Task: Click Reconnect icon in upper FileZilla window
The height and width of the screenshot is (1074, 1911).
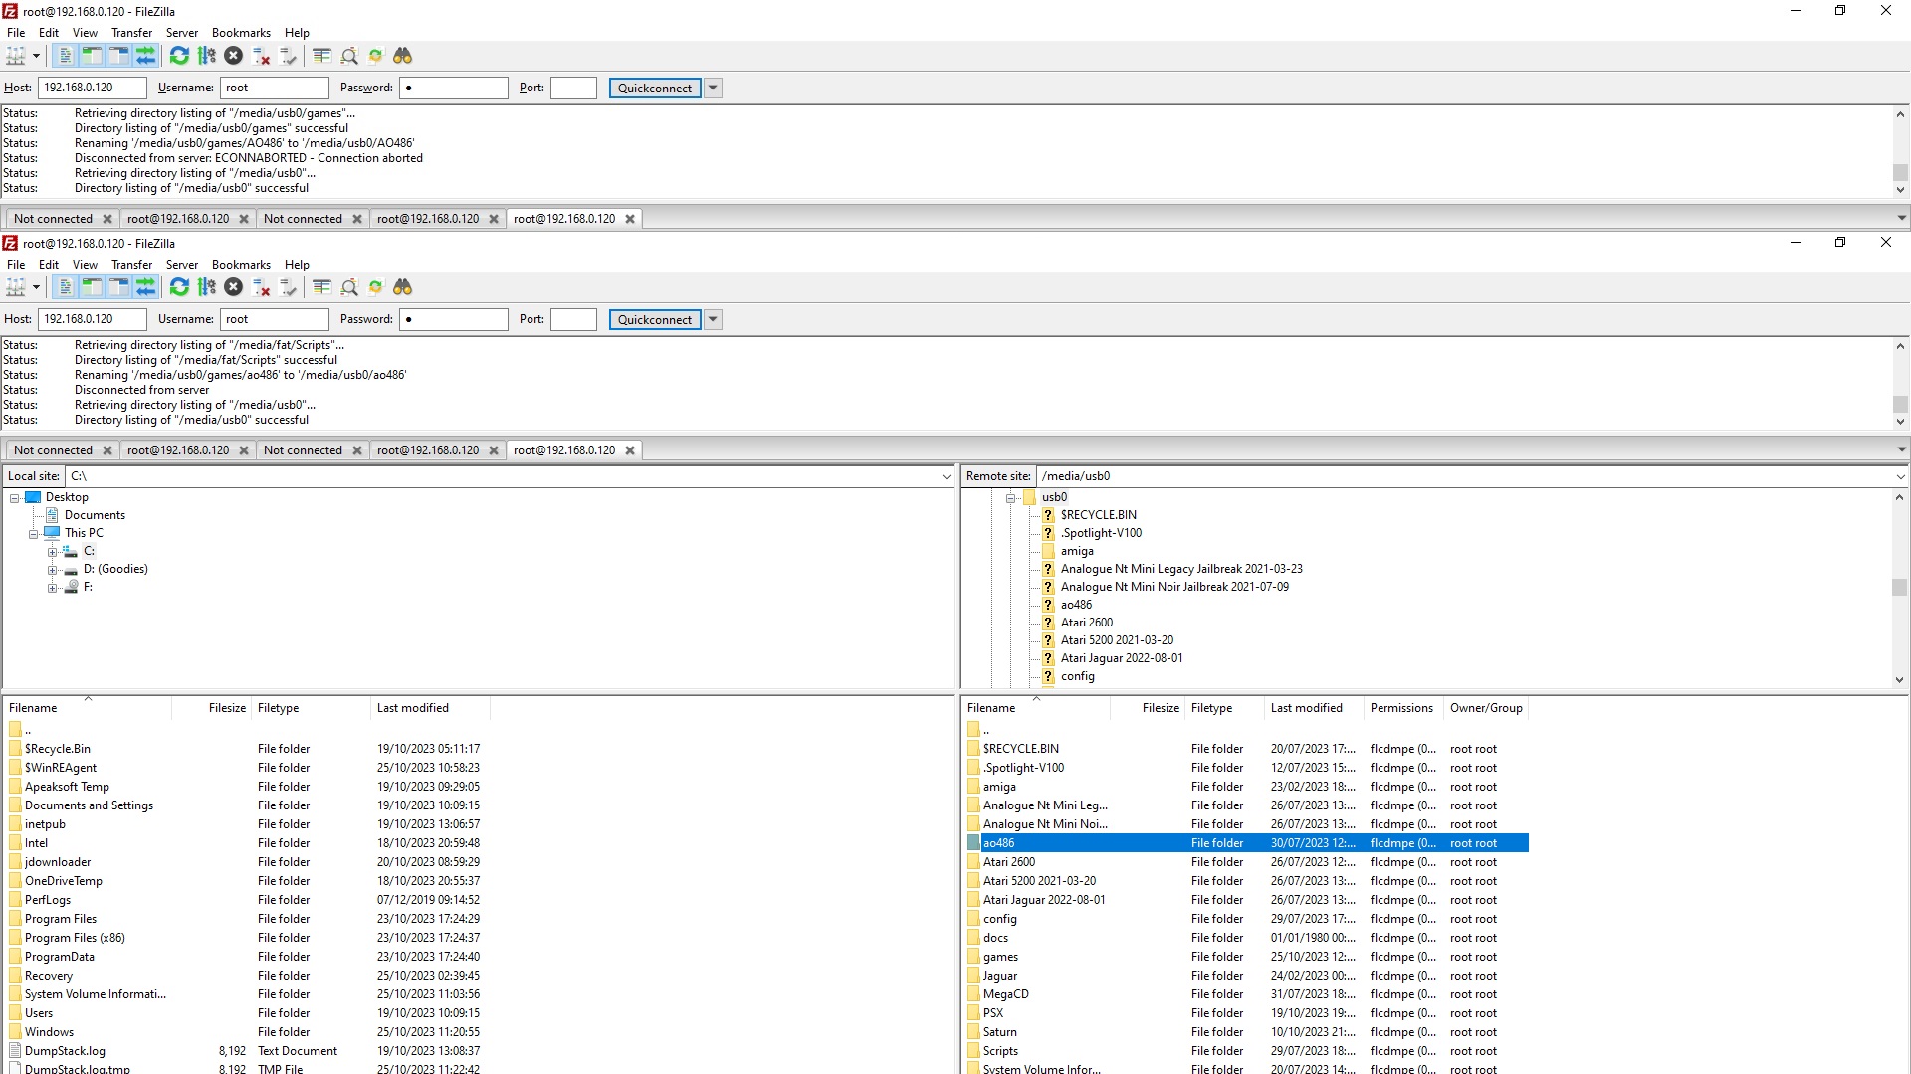Action: pyautogui.click(x=289, y=56)
